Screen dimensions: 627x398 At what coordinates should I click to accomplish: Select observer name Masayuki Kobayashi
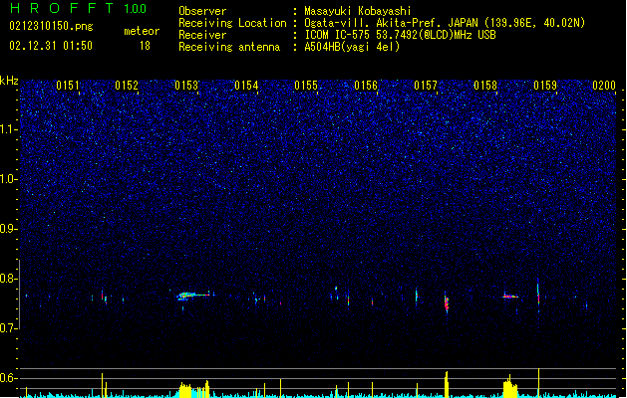(x=358, y=11)
